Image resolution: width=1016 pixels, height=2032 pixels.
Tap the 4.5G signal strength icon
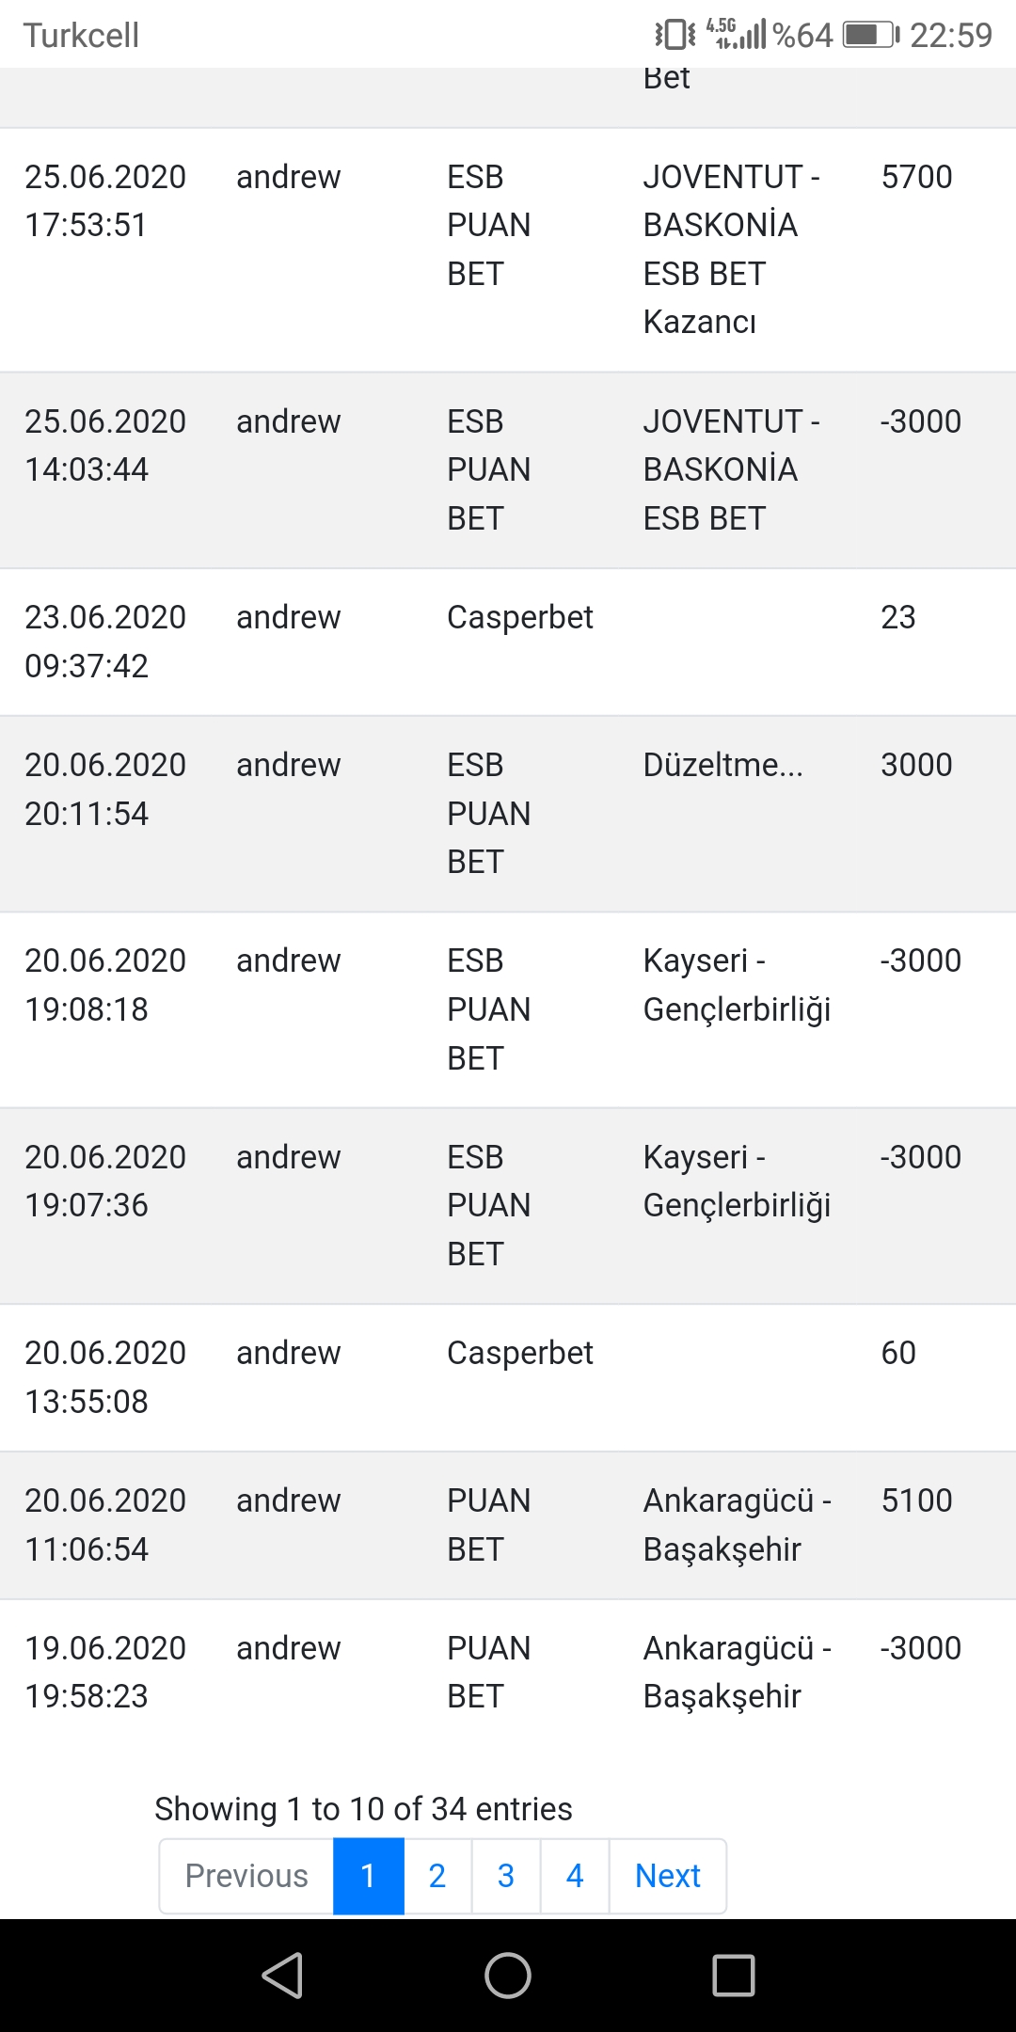pyautogui.click(x=736, y=34)
